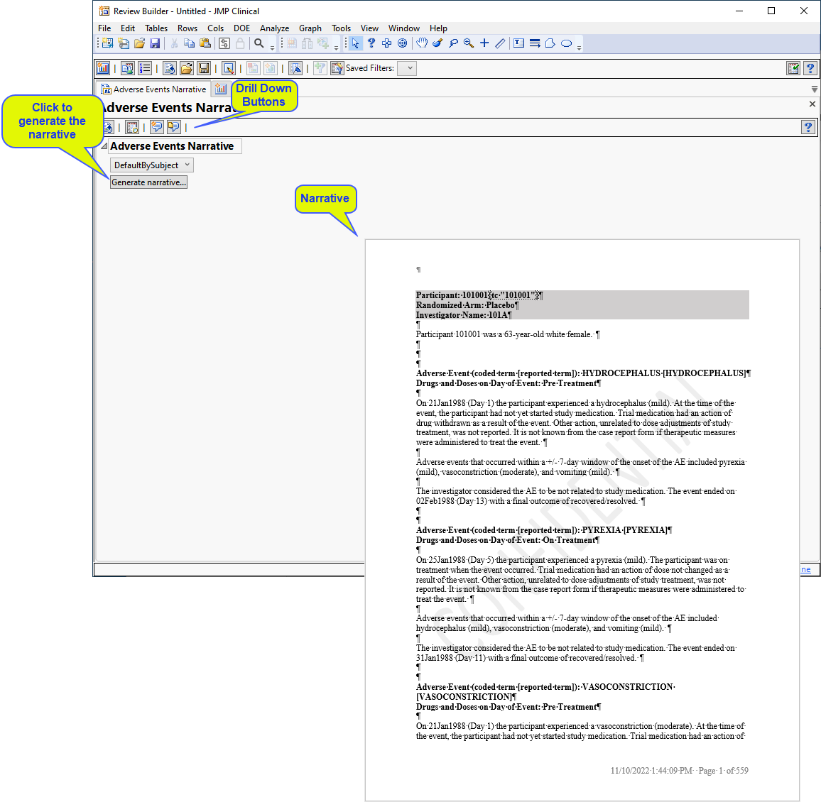Select the Brush tool
Viewport: 821px width, 802px height.
pos(437,43)
